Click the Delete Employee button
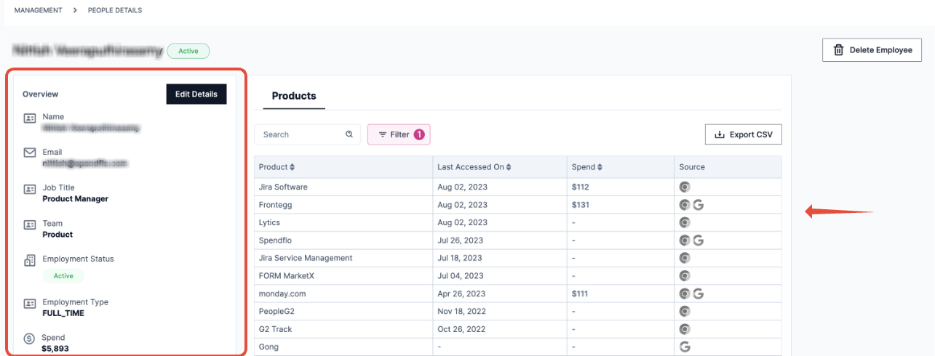Viewport: 935px width, 356px height. (x=872, y=50)
